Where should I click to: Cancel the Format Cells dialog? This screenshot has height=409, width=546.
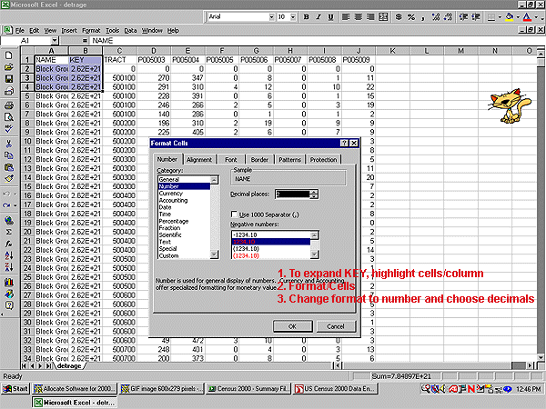pos(334,326)
